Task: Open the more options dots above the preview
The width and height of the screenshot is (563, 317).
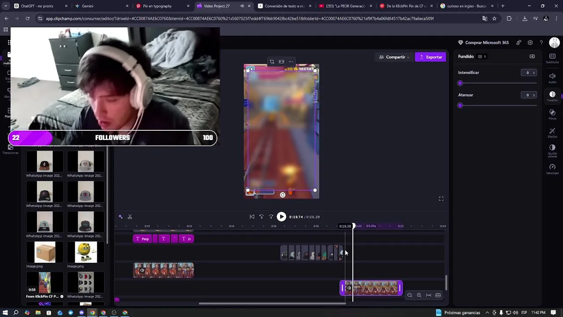Action: [x=291, y=62]
